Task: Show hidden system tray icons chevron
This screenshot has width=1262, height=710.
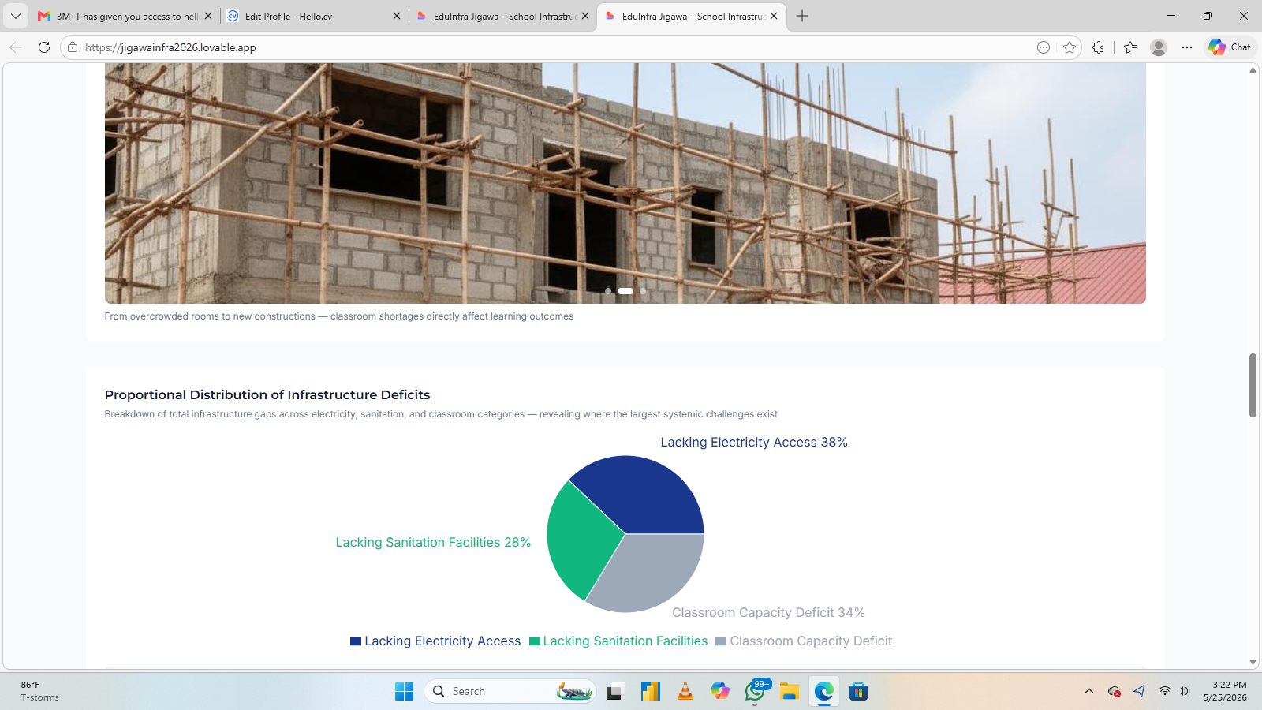Action: (x=1089, y=692)
